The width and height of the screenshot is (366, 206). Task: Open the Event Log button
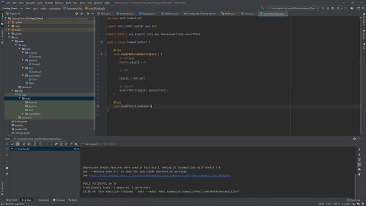[x=353, y=200]
